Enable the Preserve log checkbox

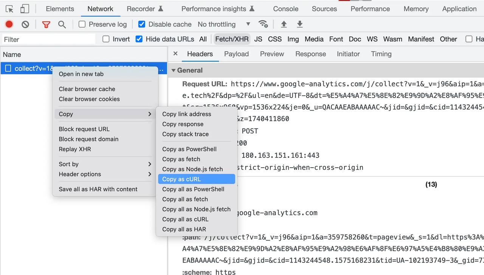coord(82,24)
